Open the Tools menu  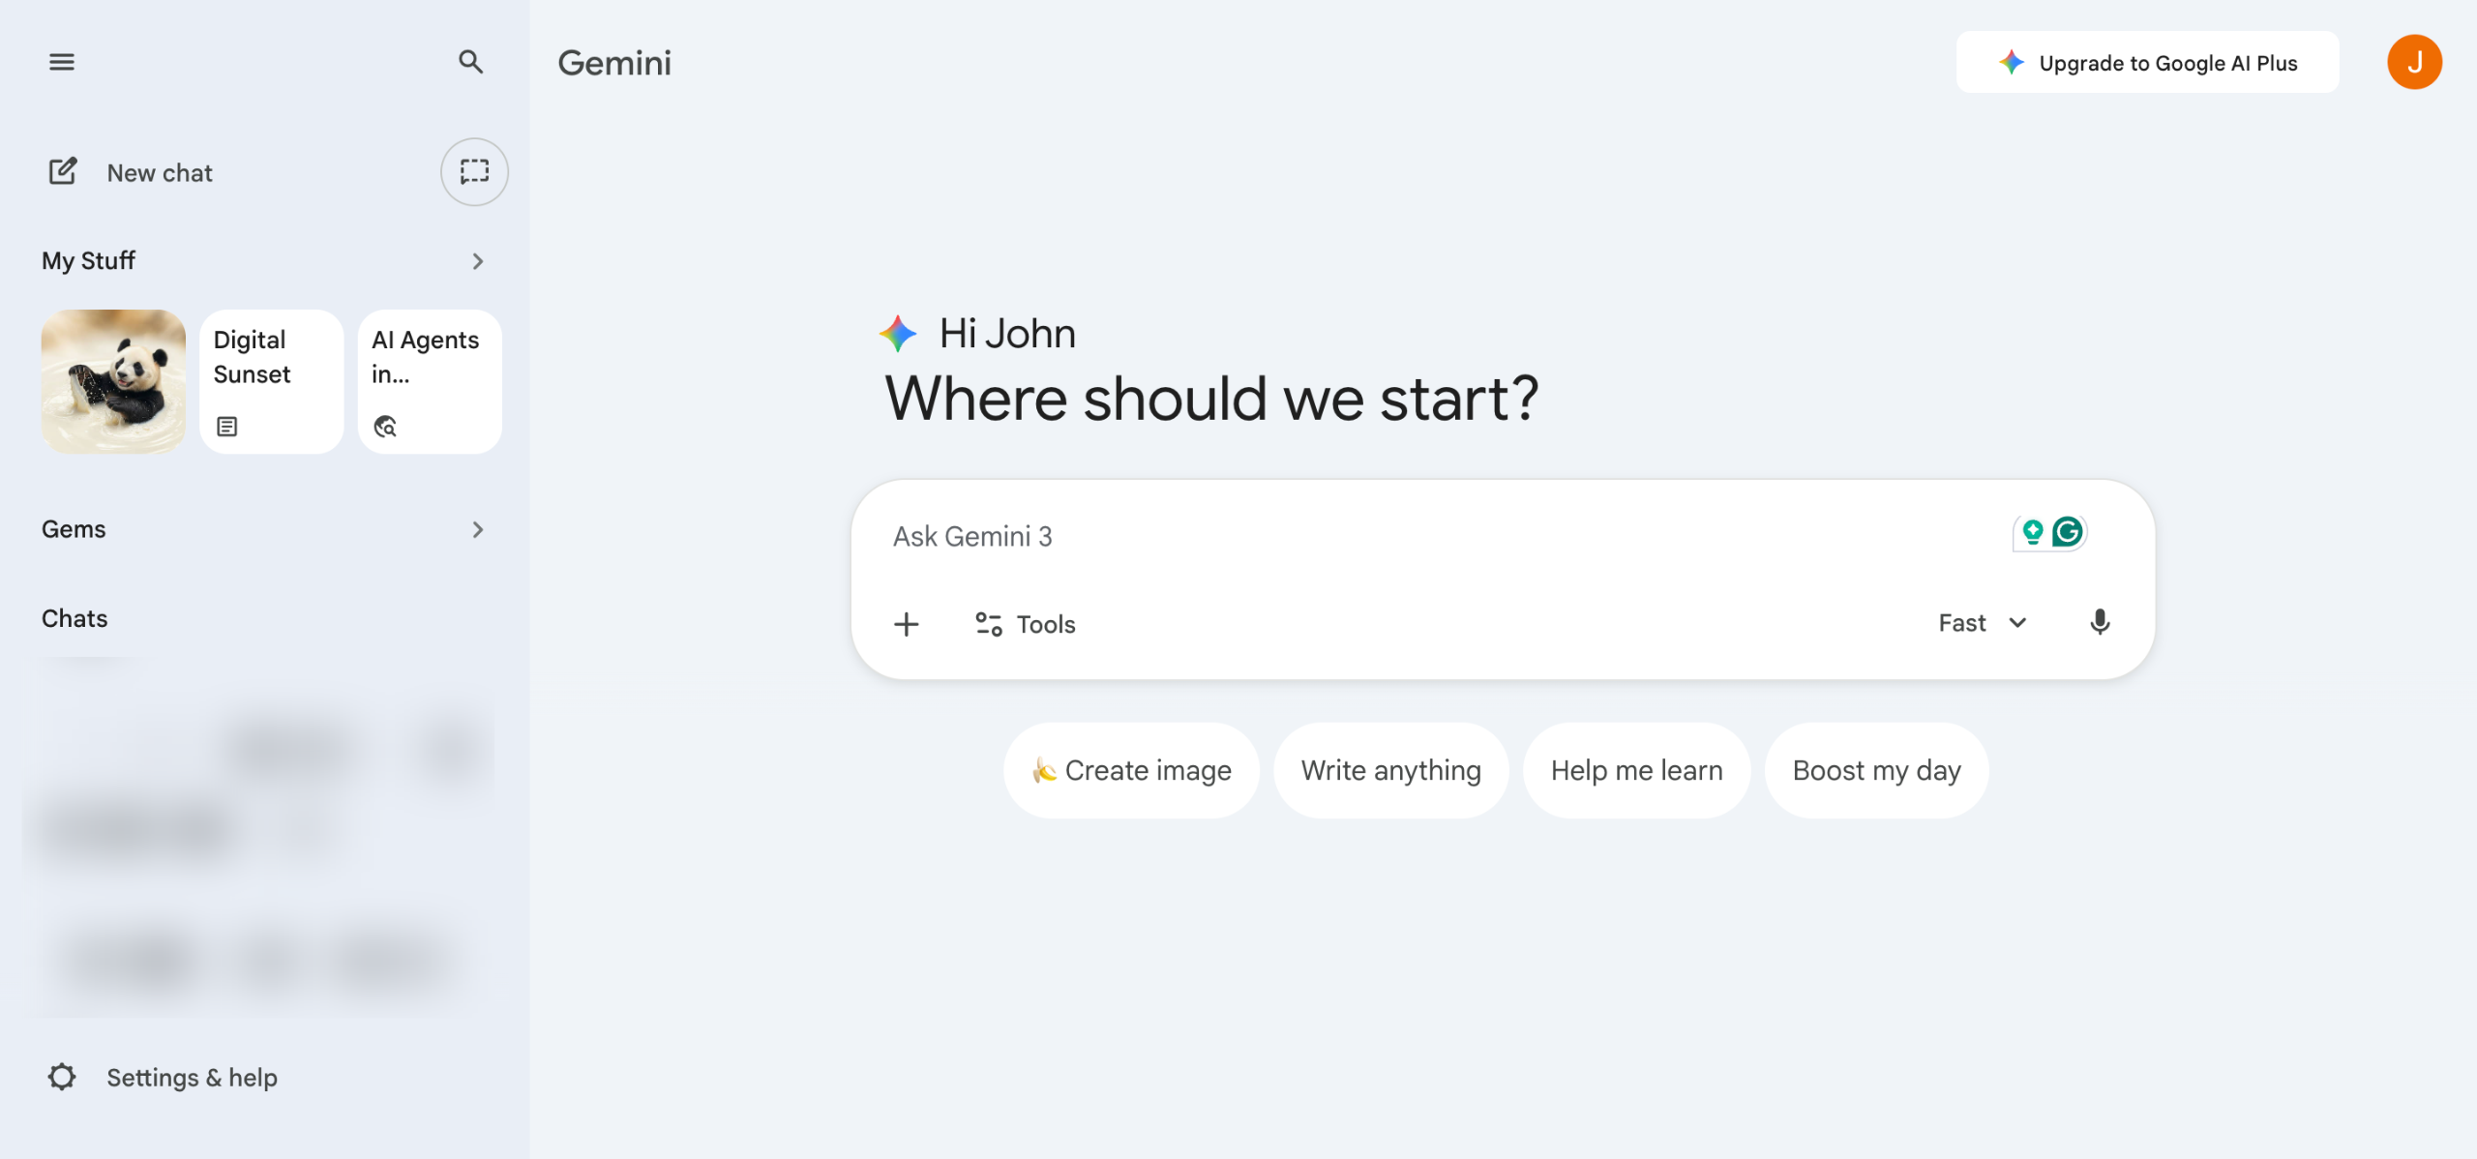click(1026, 624)
